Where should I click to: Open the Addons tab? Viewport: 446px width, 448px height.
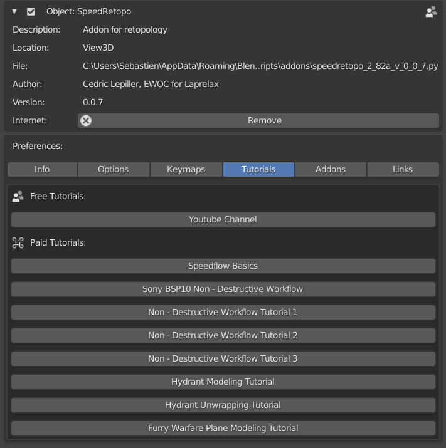click(331, 169)
